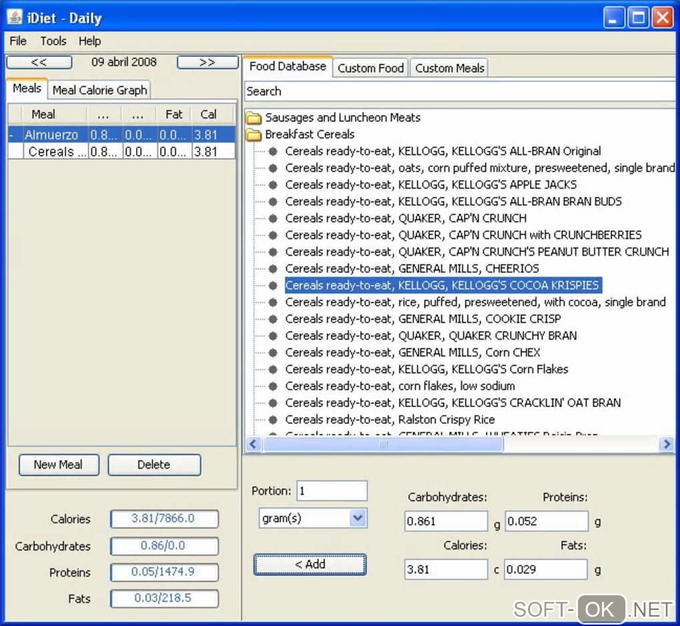This screenshot has width=680, height=626.
Task: Select CAP'N CRUNCH with CRUNCHBERRIES item
Action: [463, 236]
